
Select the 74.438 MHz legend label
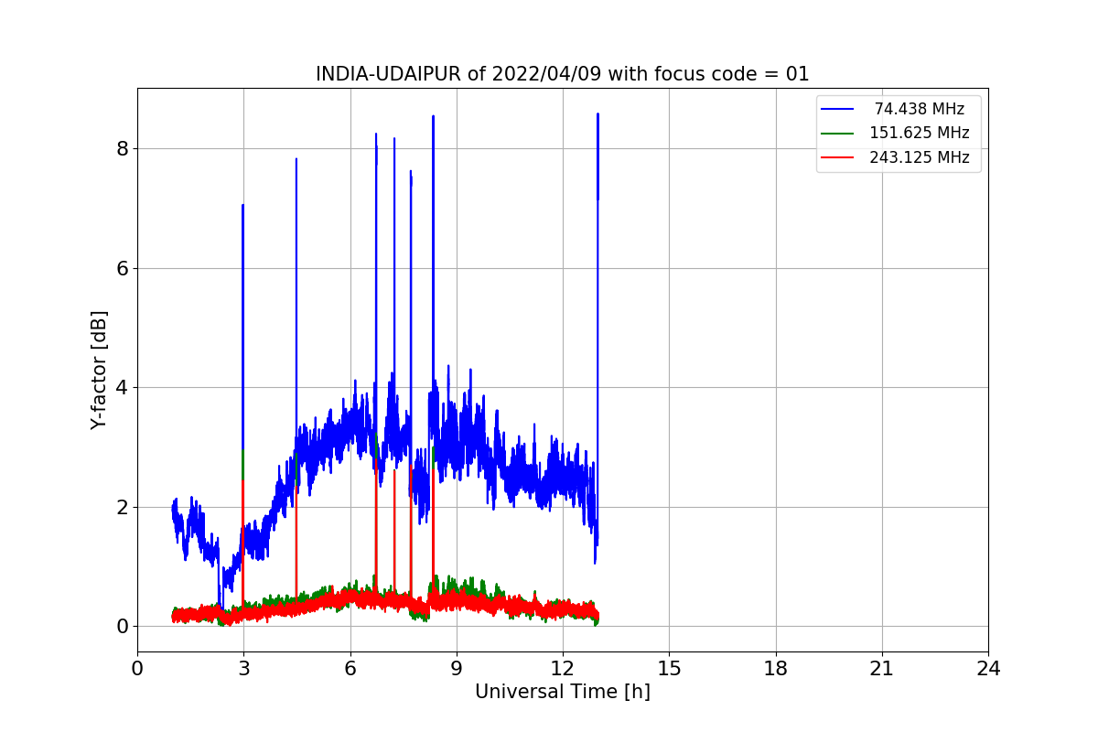[x=919, y=109]
